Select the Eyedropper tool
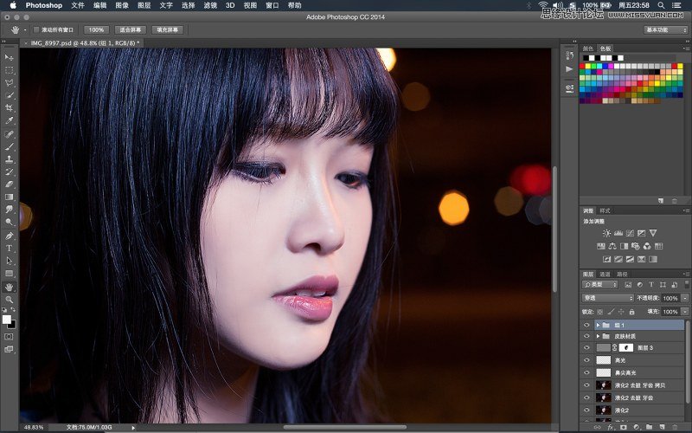This screenshot has width=692, height=433. coord(9,120)
